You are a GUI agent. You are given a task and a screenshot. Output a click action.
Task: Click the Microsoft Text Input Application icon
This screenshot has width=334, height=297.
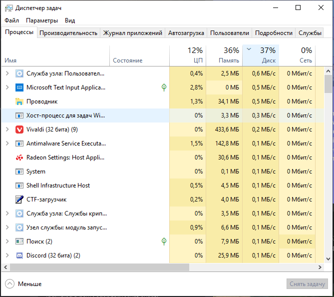click(19, 87)
